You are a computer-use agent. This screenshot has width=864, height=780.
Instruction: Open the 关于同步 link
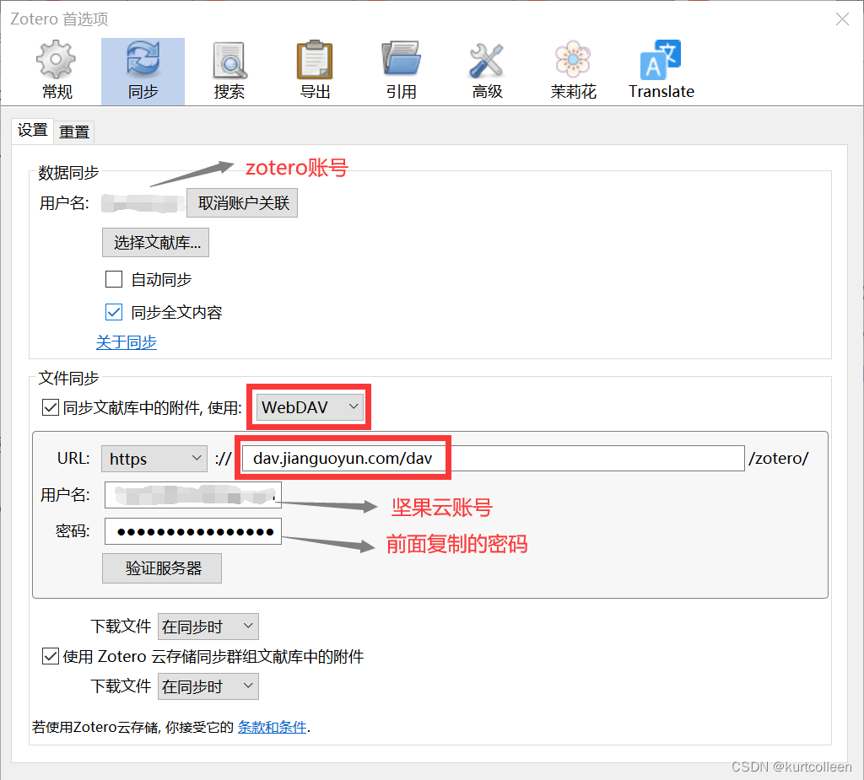[126, 342]
